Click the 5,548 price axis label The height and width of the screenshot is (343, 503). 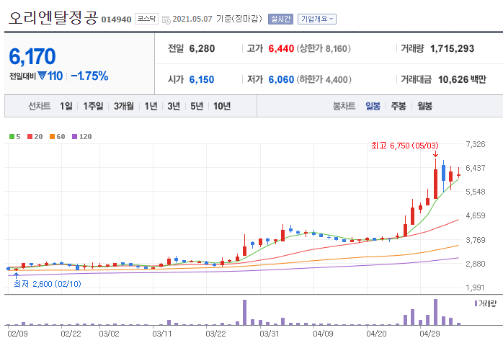point(476,192)
